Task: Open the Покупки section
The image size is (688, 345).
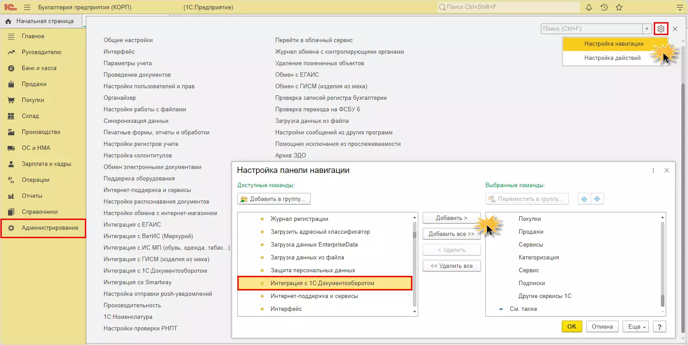Action: click(43, 100)
